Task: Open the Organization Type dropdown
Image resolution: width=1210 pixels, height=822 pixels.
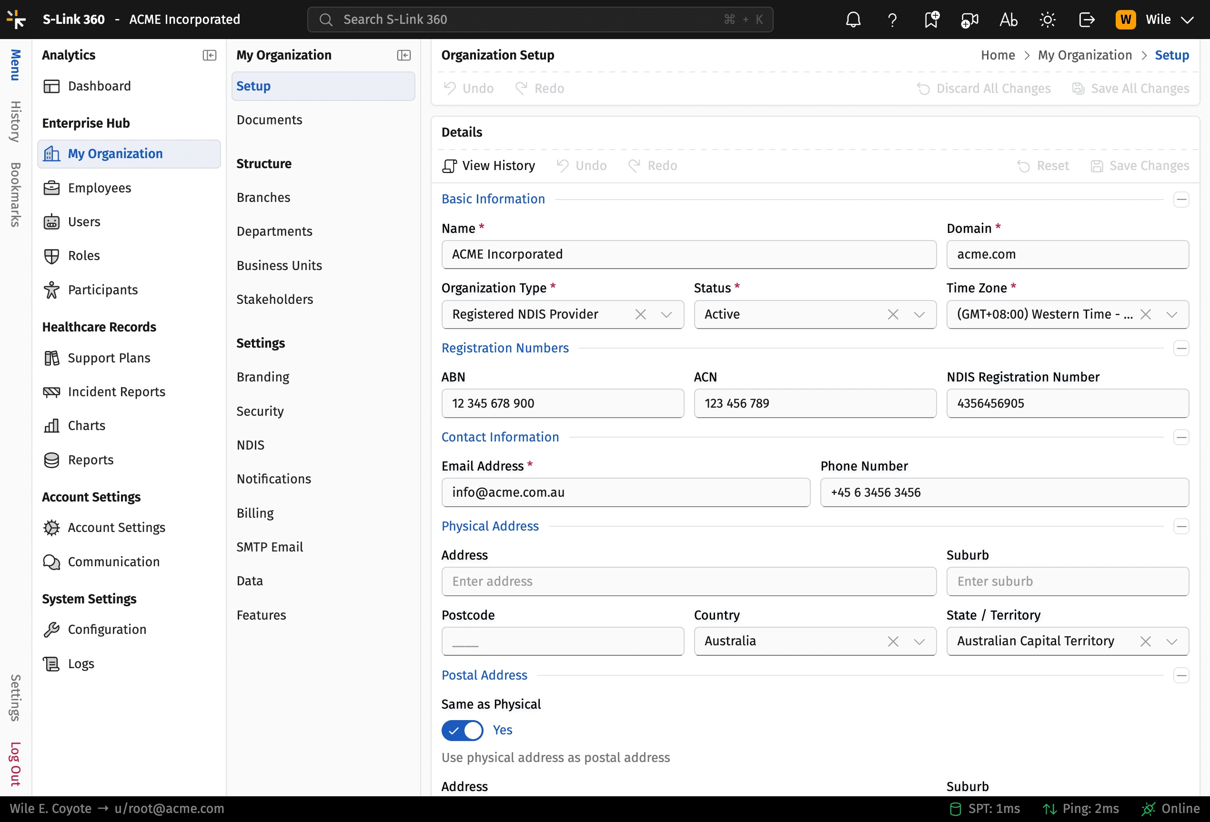Action: coord(666,314)
